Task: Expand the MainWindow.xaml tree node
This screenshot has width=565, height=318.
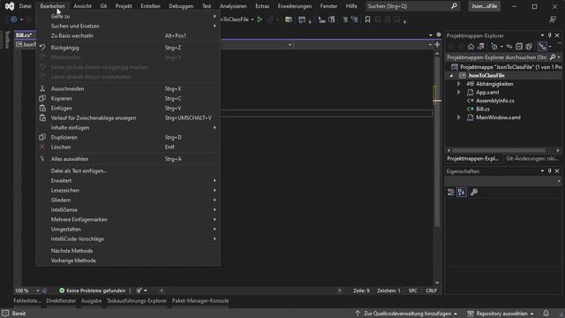Action: 459,117
